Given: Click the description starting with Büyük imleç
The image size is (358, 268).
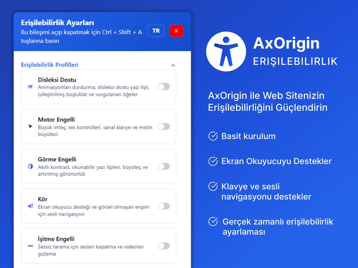Looking at the screenshot, I should point(95,131).
